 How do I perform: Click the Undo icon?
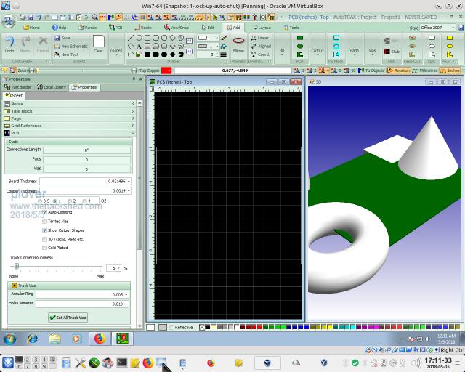(9, 42)
